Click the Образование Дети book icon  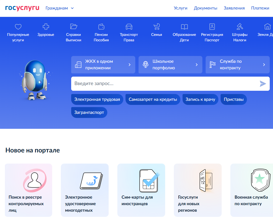[184, 27]
